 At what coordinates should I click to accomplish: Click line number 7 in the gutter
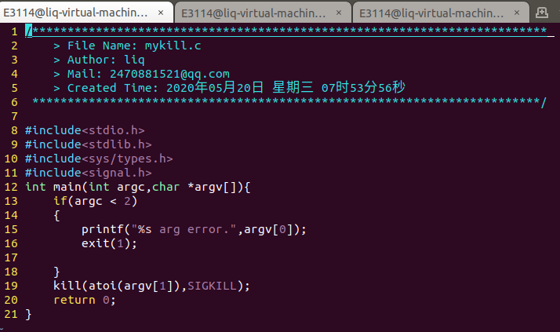pyautogui.click(x=14, y=116)
